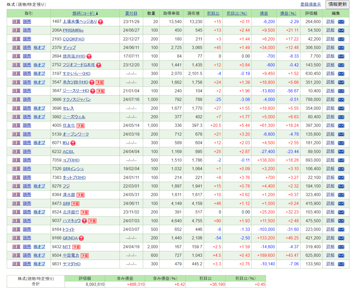Select the envelope icon in the ヤマダHD row
351x291 pixels.
(341, 264)
